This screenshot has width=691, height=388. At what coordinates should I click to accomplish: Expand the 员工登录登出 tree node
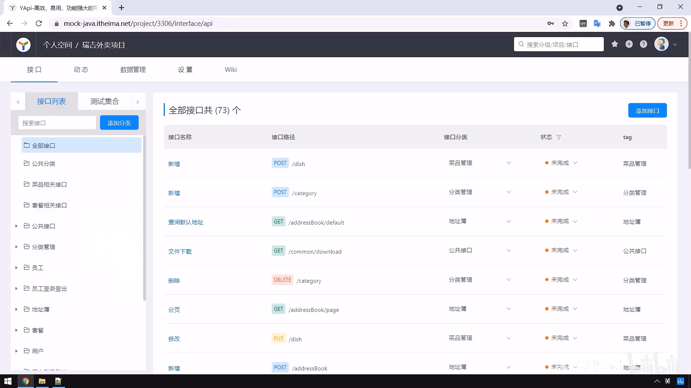16,288
